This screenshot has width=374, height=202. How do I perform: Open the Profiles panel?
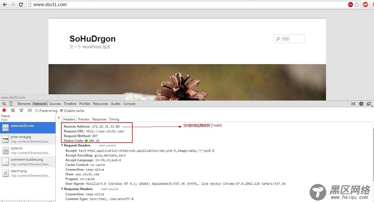click(85, 104)
